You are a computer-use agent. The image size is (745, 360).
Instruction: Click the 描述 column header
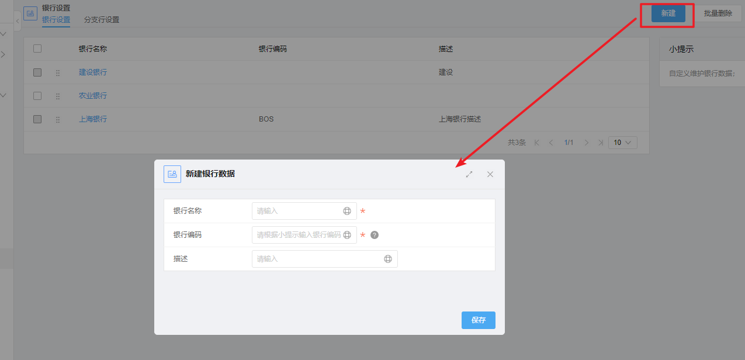446,49
